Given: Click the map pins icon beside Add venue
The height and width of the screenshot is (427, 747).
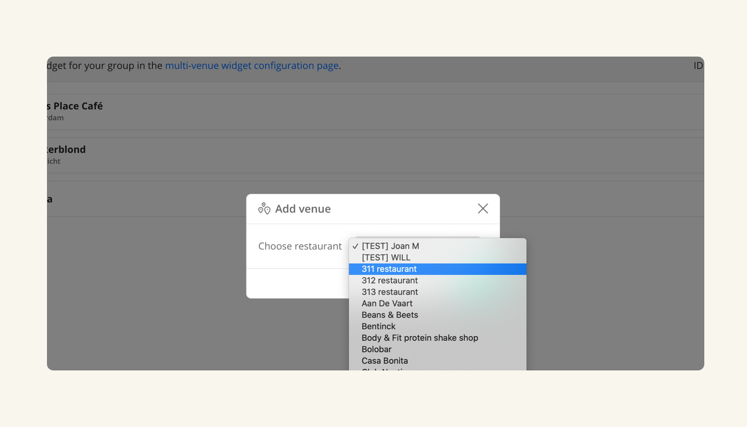Looking at the screenshot, I should coord(264,209).
